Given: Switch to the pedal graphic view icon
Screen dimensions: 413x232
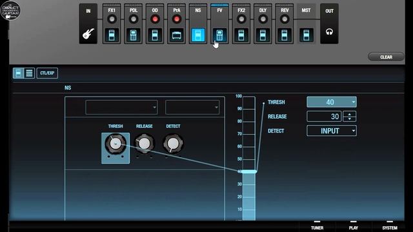Looking at the screenshot, I should pyautogui.click(x=19, y=73).
